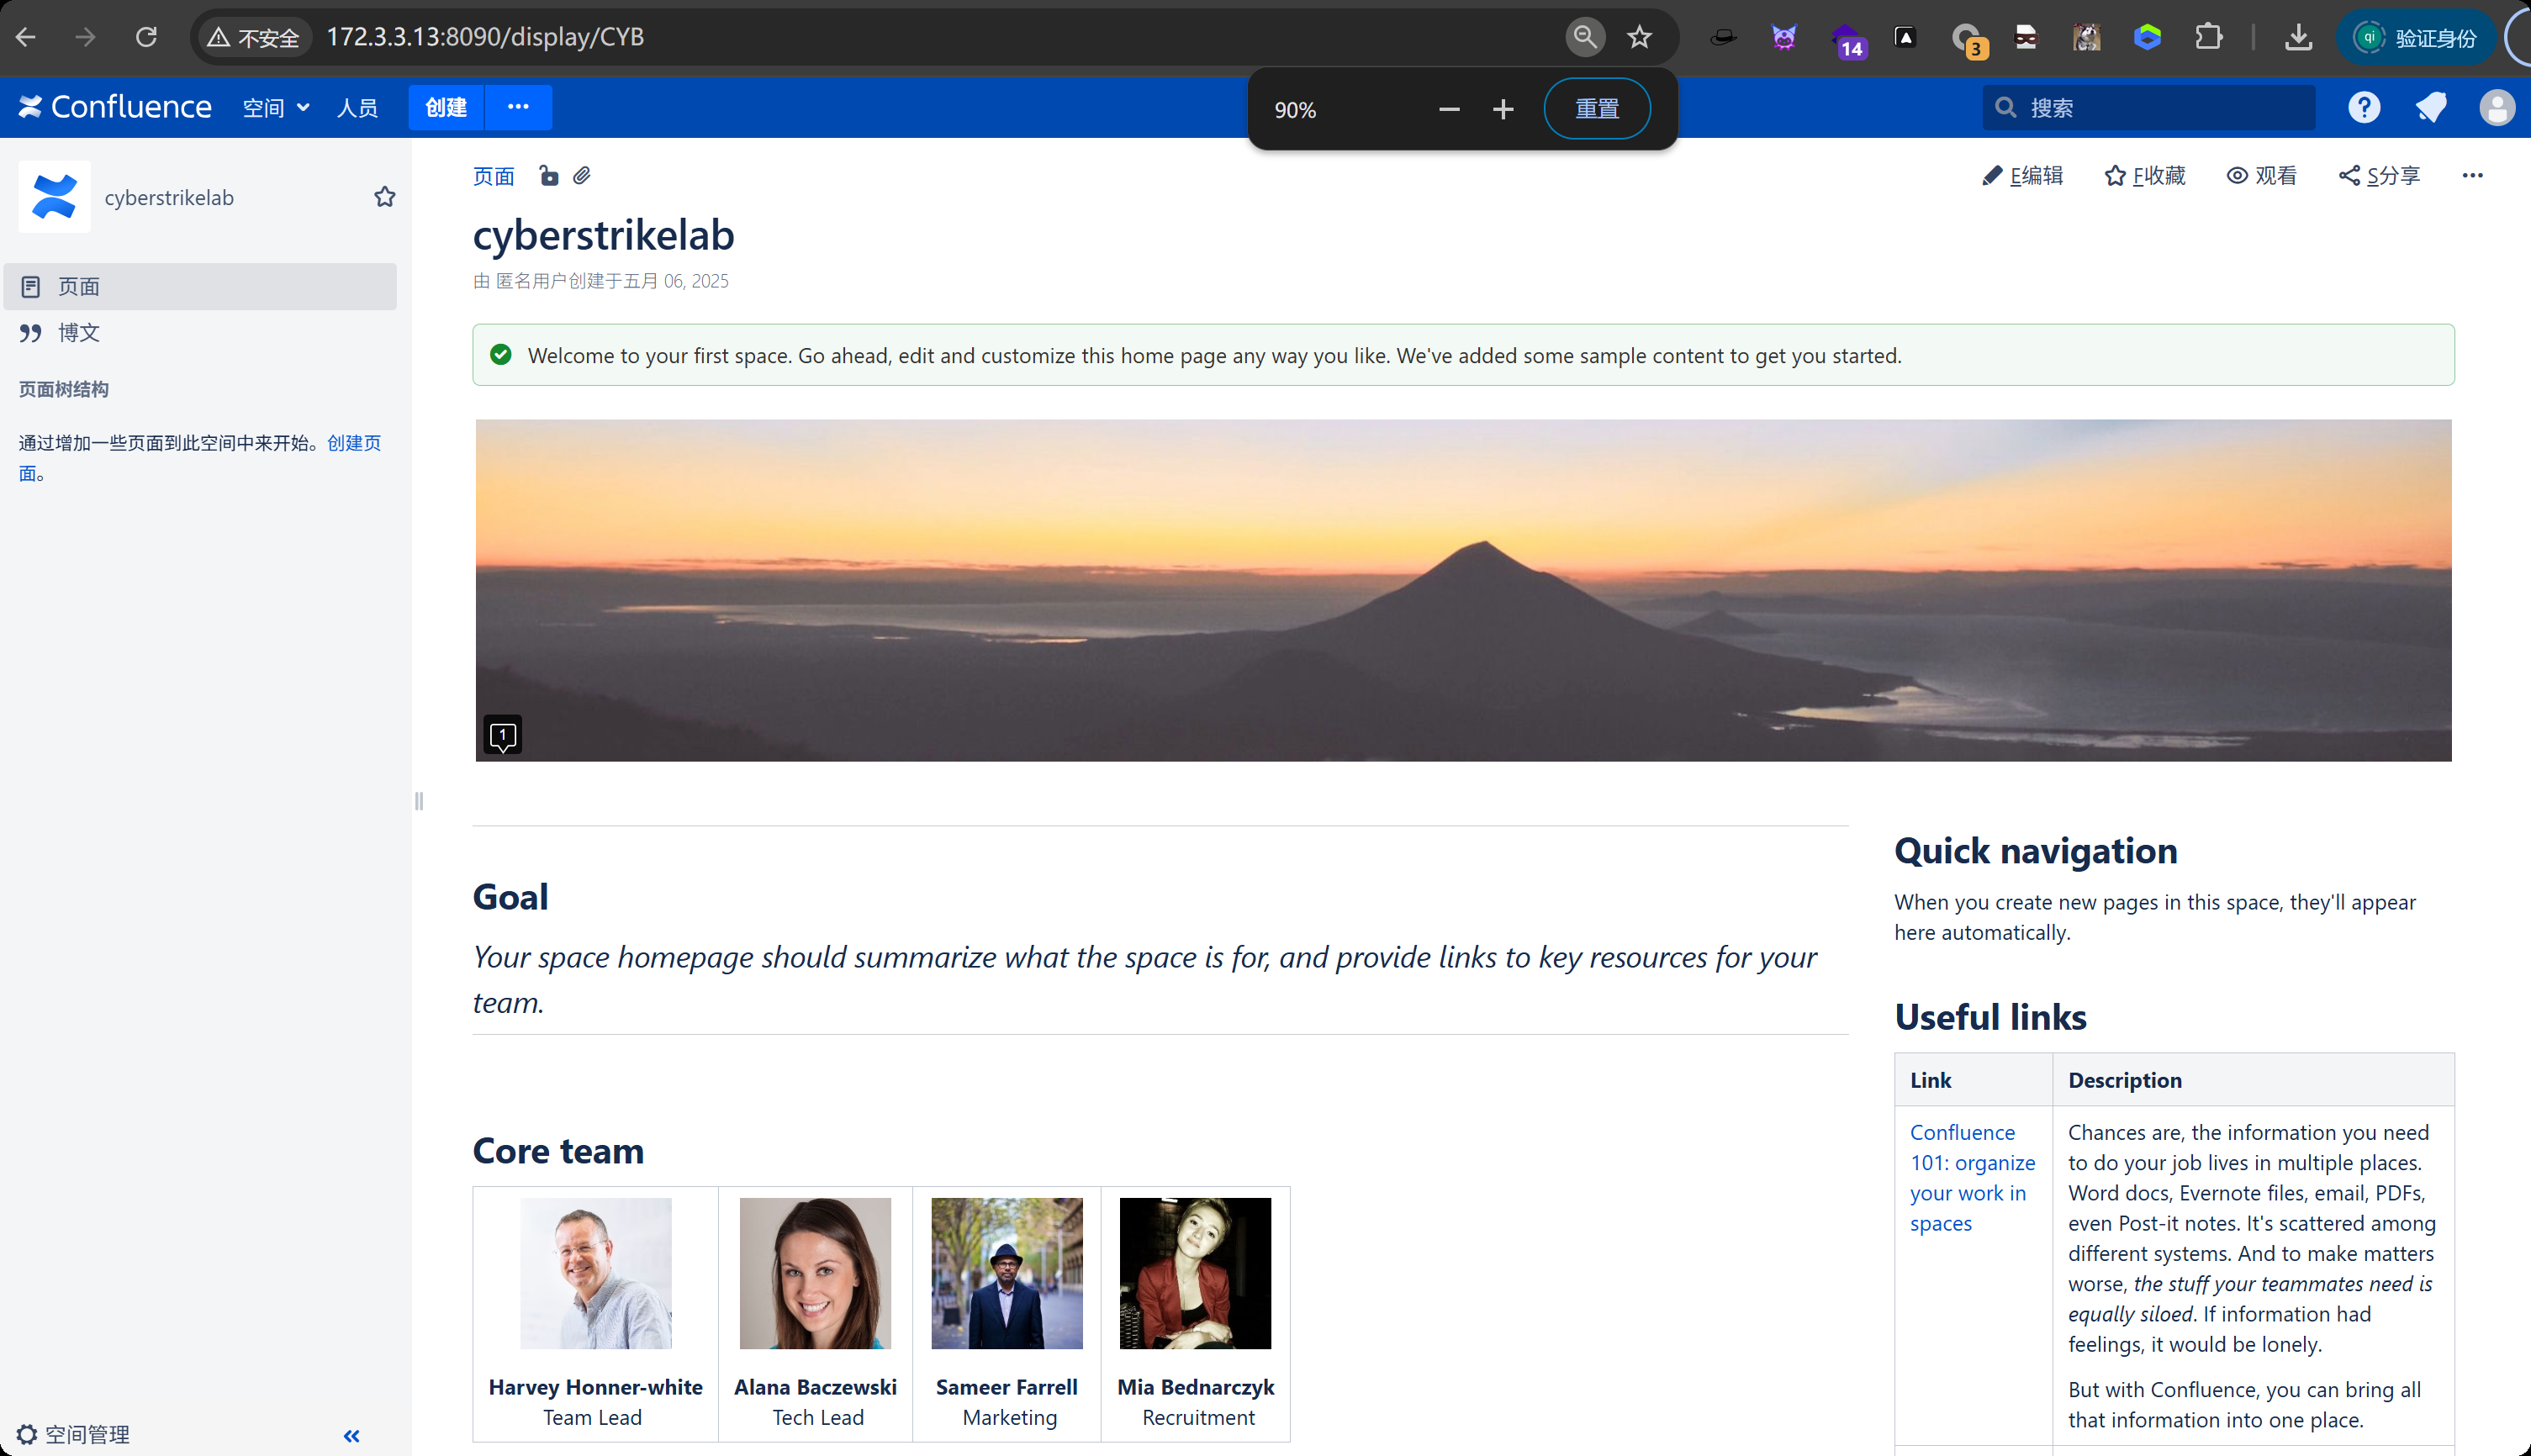
Task: Click the zoom in plus button
Action: 1503,109
